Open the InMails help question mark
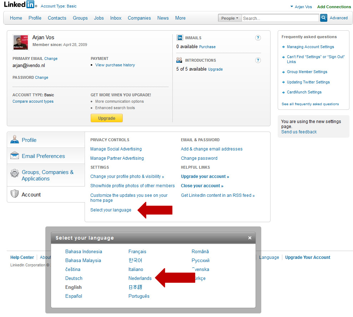 tap(258, 38)
